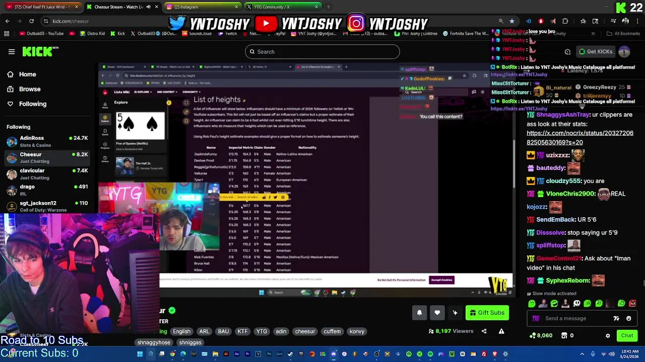
Task: Click the green Chat send button
Action: [627, 335]
